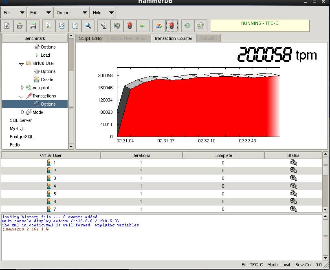Click the clipboard chart toolbar icon
Viewport: 330px width, 270px height.
point(62,26)
